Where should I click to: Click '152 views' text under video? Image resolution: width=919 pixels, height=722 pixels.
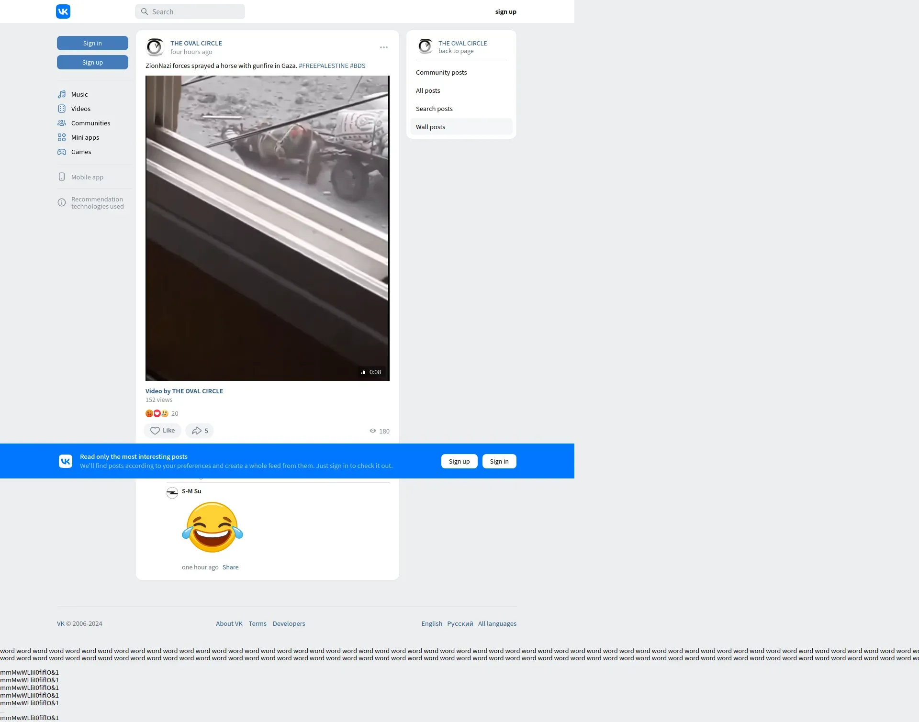pos(159,400)
